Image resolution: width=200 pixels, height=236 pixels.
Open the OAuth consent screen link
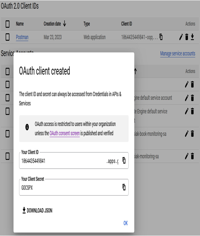coord(65,133)
